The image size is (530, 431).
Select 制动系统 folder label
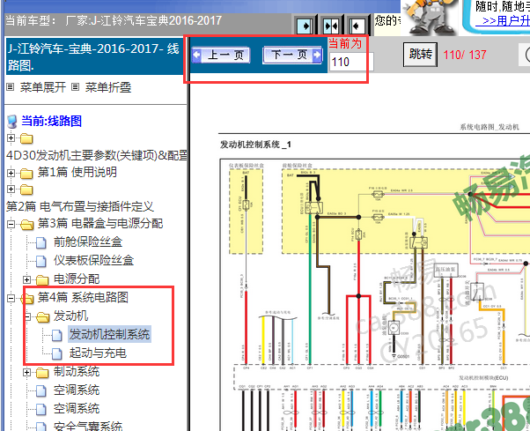pos(77,371)
